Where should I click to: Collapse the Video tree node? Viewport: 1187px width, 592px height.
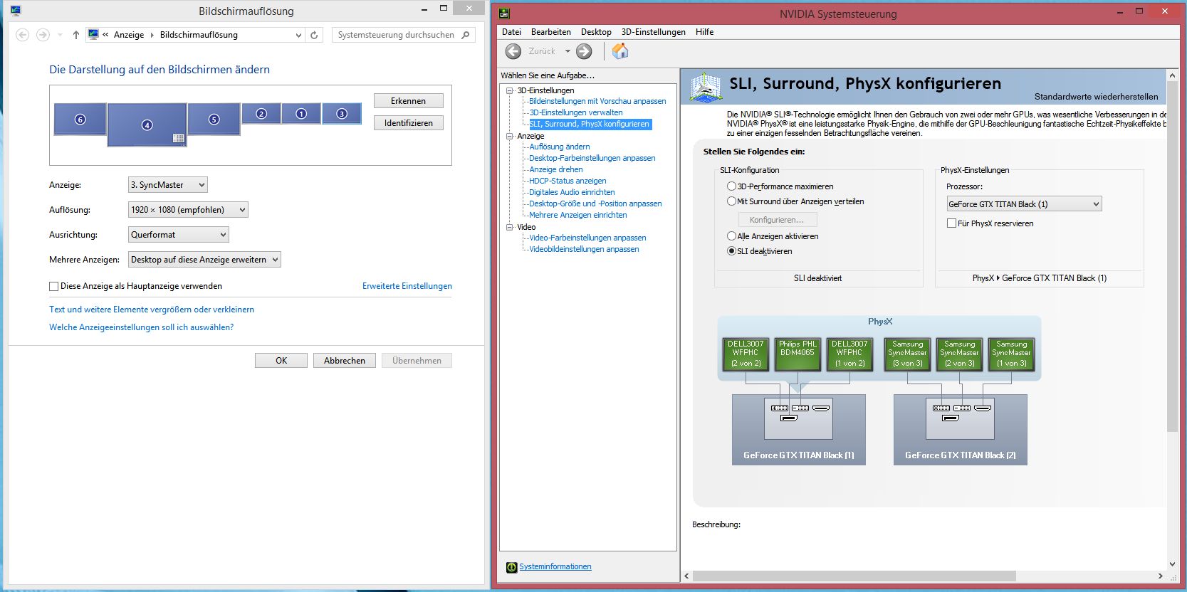(510, 227)
